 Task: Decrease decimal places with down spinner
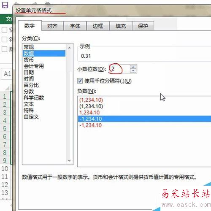[x=133, y=71]
